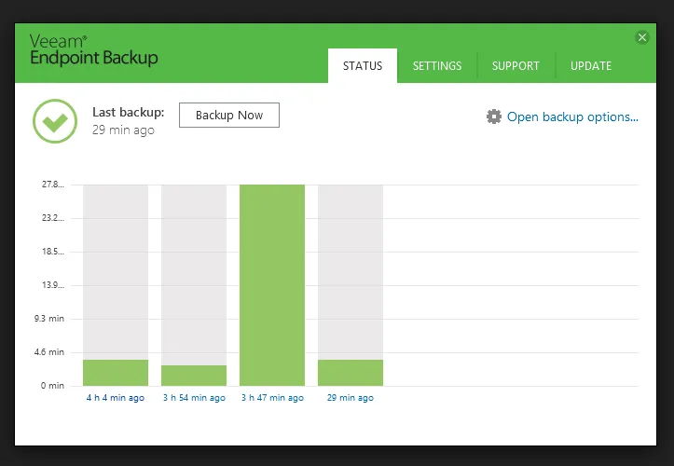Open the SETTINGS tab
Image resolution: width=674 pixels, height=466 pixels.
[x=437, y=66]
